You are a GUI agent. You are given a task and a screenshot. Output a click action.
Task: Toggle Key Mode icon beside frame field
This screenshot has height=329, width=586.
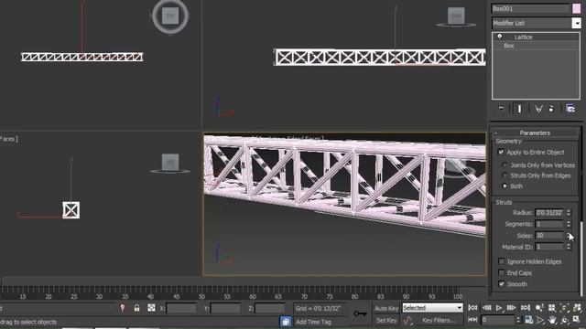click(x=472, y=320)
